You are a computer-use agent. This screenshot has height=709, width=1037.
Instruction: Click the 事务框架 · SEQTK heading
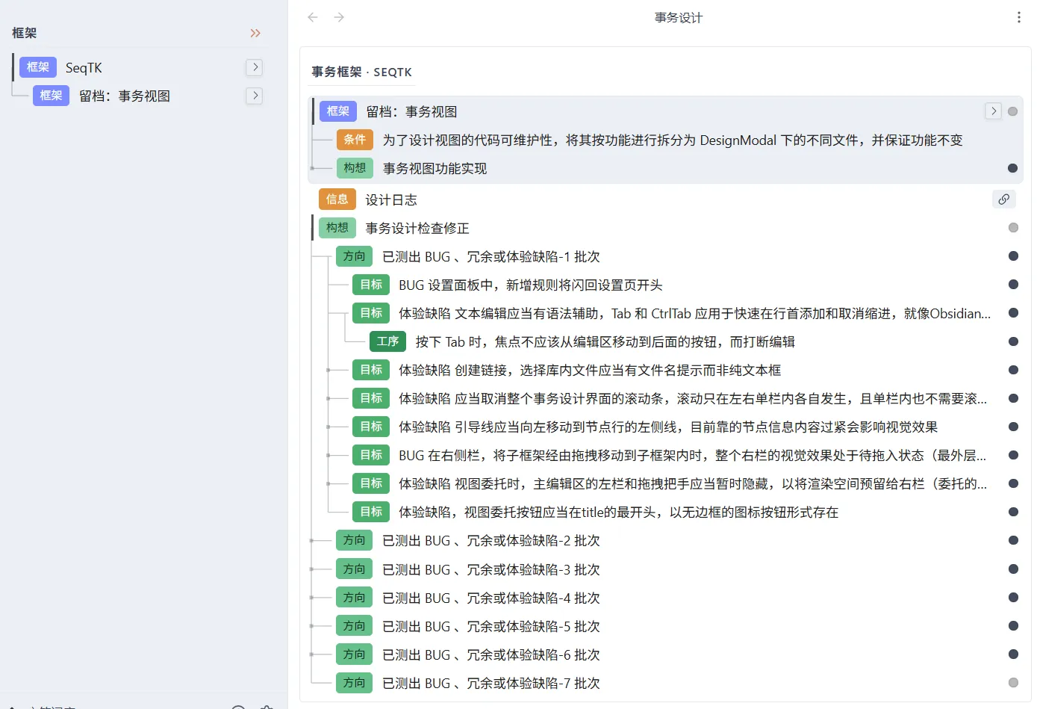point(362,72)
